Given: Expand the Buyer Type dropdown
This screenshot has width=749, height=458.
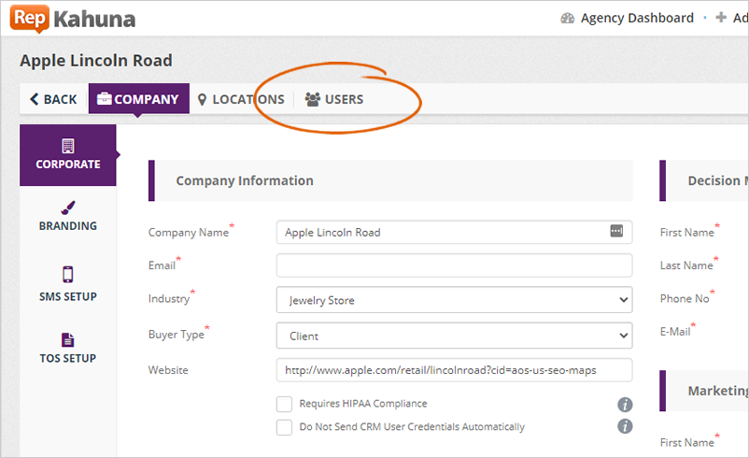Looking at the screenshot, I should click(x=454, y=336).
